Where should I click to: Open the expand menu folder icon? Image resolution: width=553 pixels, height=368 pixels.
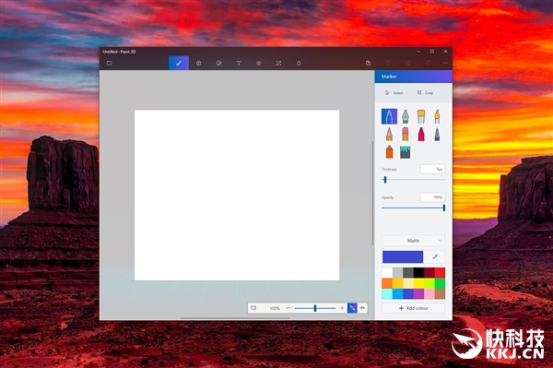pos(110,63)
